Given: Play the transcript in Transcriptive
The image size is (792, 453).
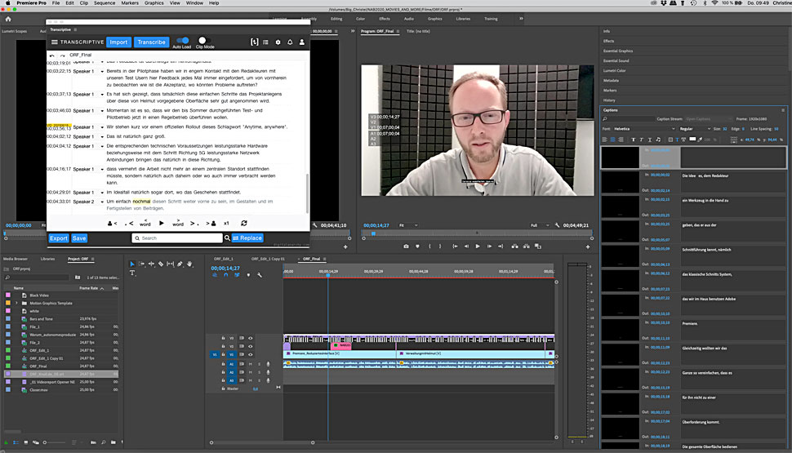Looking at the screenshot, I should pyautogui.click(x=161, y=223).
